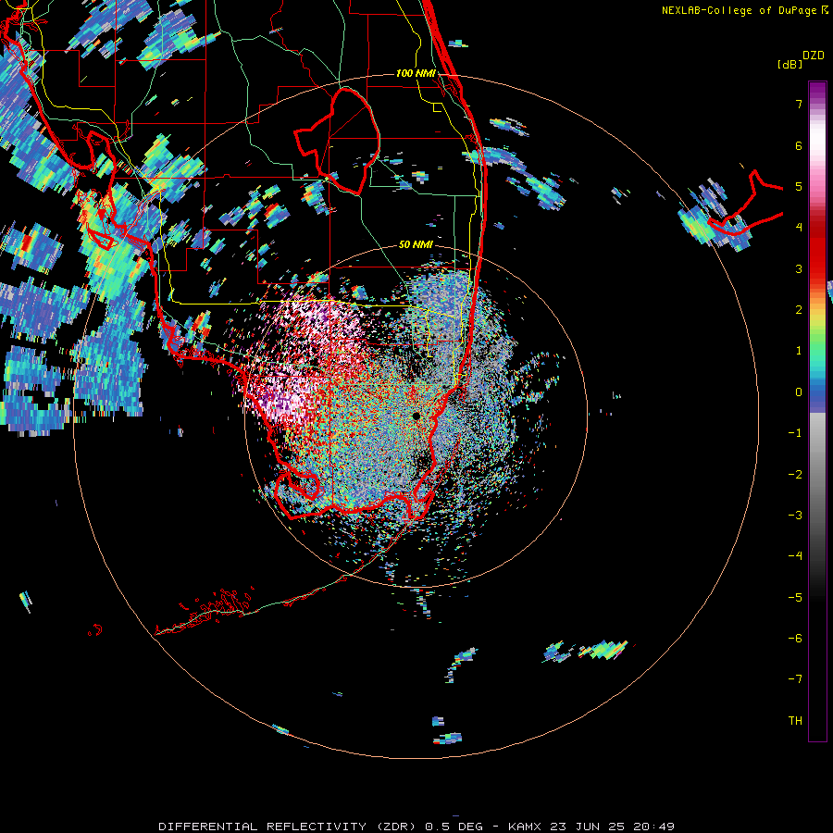This screenshot has width=833, height=833.
Task: Click the 50 NMI range ring label
Action: (x=416, y=244)
